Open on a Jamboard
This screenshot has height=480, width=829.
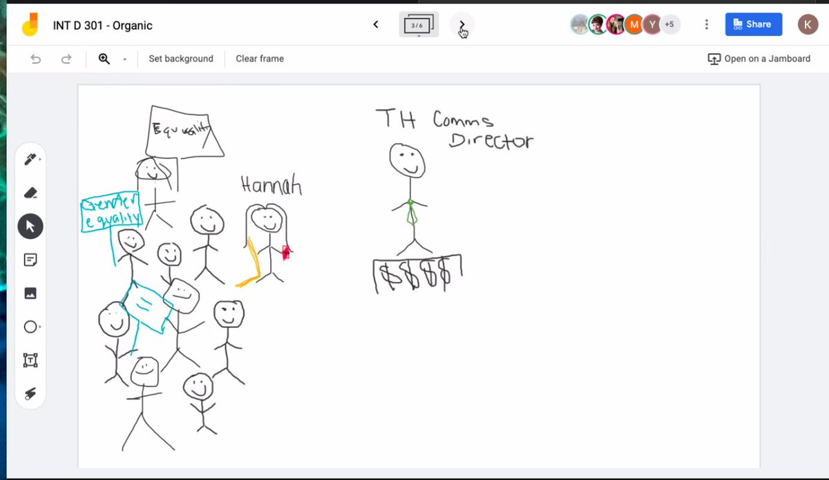coord(759,59)
